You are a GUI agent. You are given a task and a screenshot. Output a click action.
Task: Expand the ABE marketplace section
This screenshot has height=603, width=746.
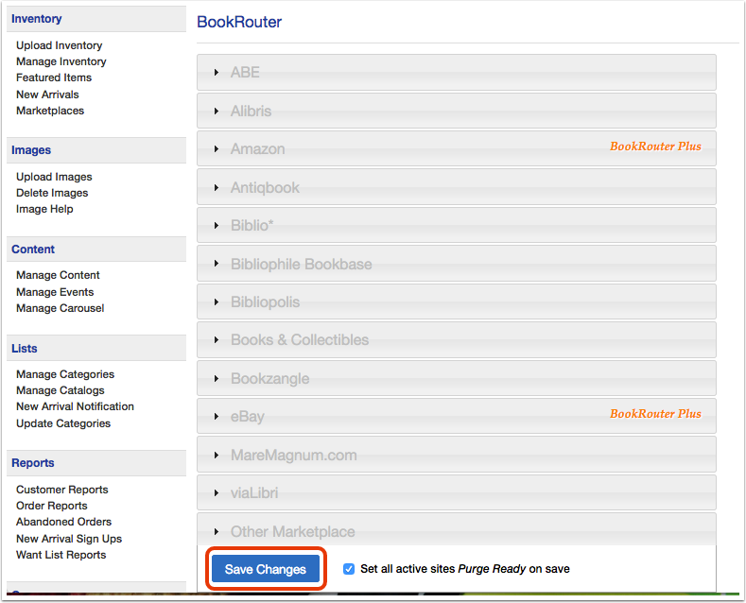click(x=457, y=72)
